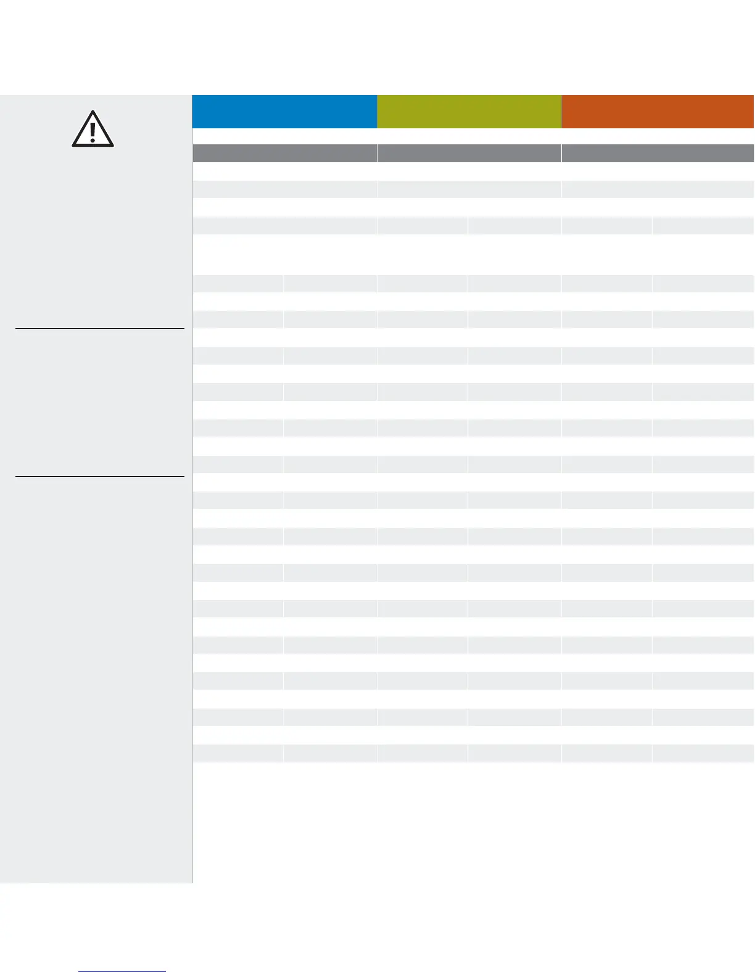Click the white gap between color headers and subheaders
This screenshot has height=977, width=755.
click(x=472, y=136)
